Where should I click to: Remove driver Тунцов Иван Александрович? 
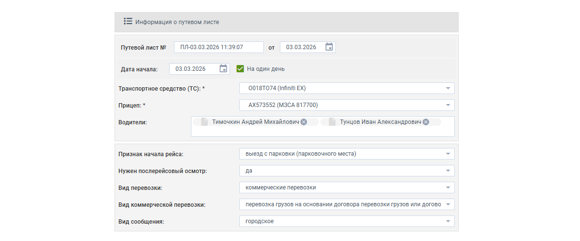(426, 122)
